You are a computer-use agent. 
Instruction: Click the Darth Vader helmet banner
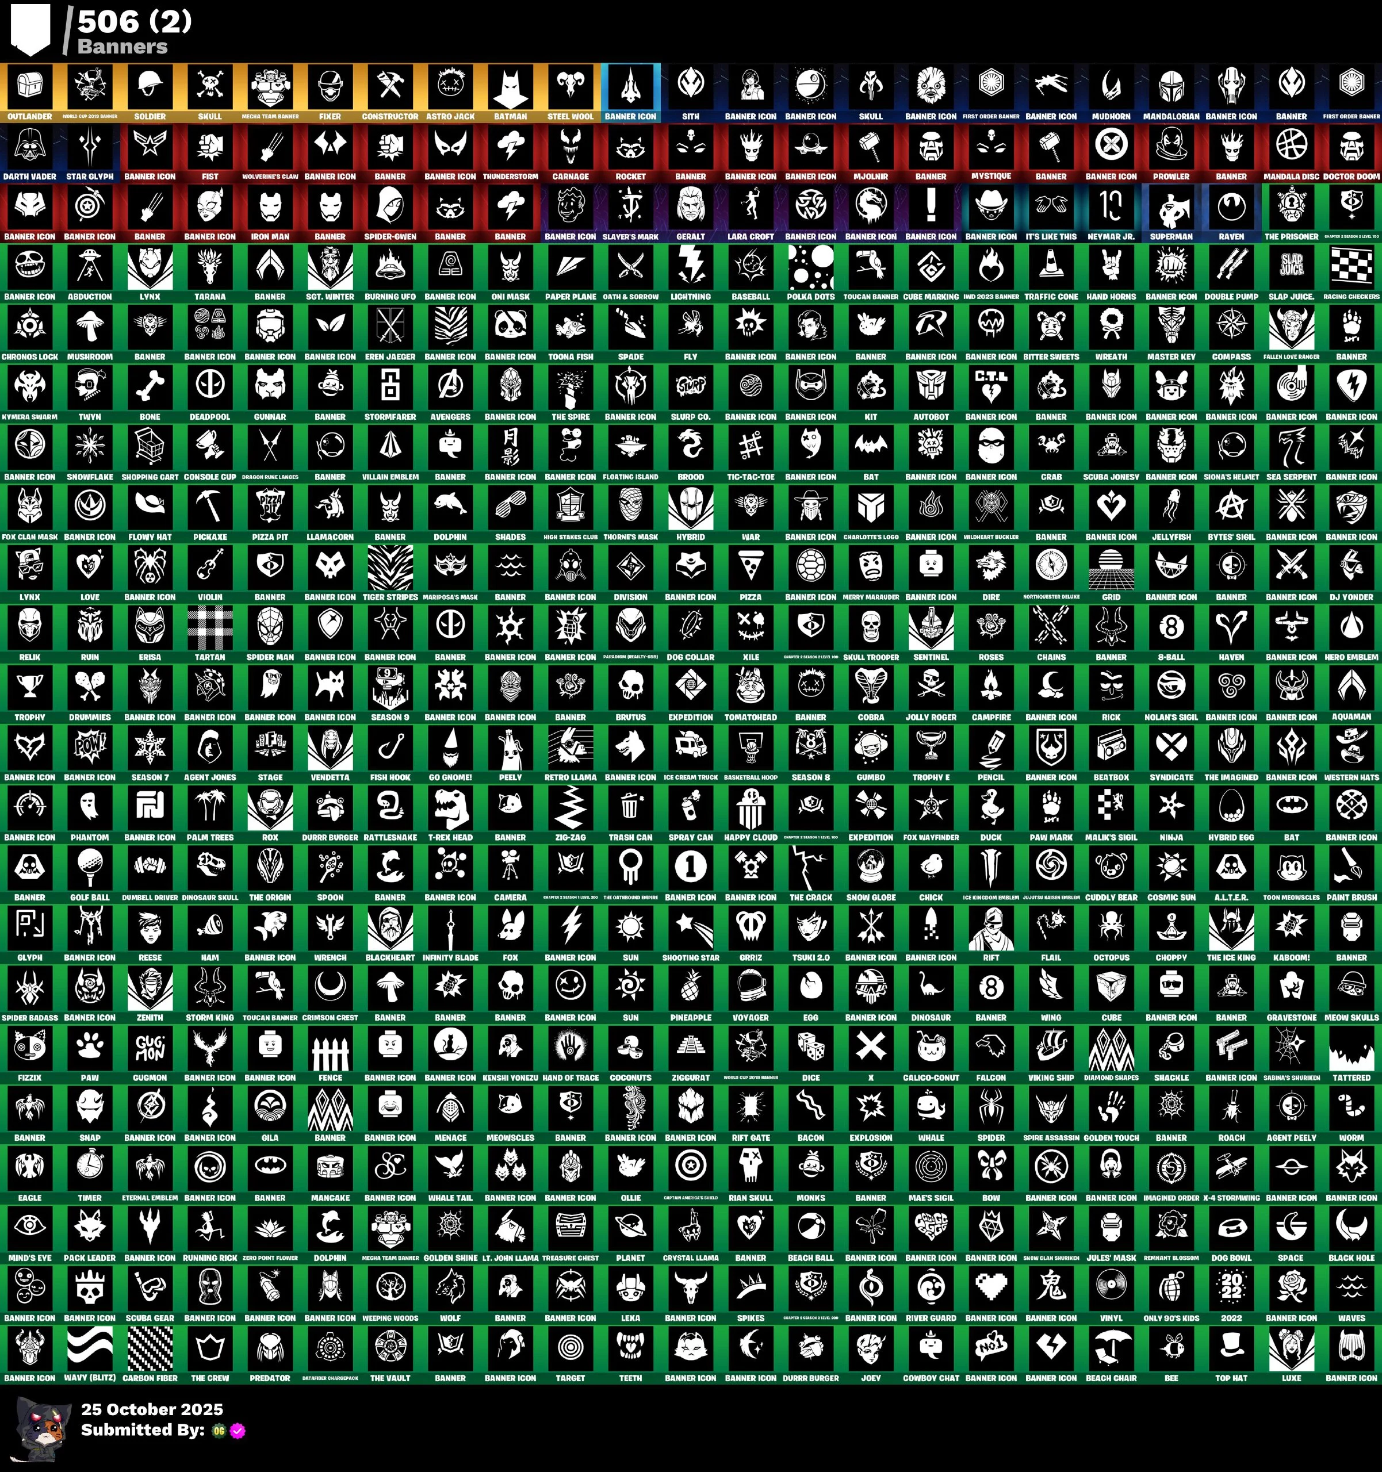click(x=30, y=147)
